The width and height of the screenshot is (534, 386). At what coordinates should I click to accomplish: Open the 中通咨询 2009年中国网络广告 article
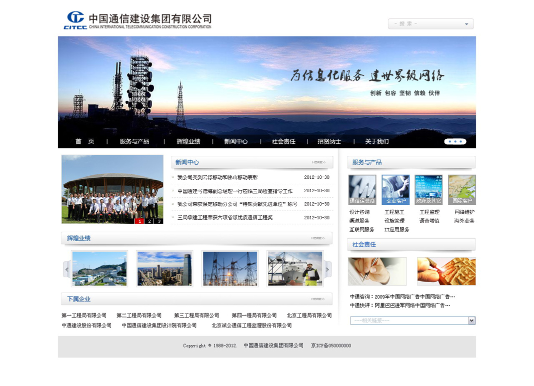(402, 297)
